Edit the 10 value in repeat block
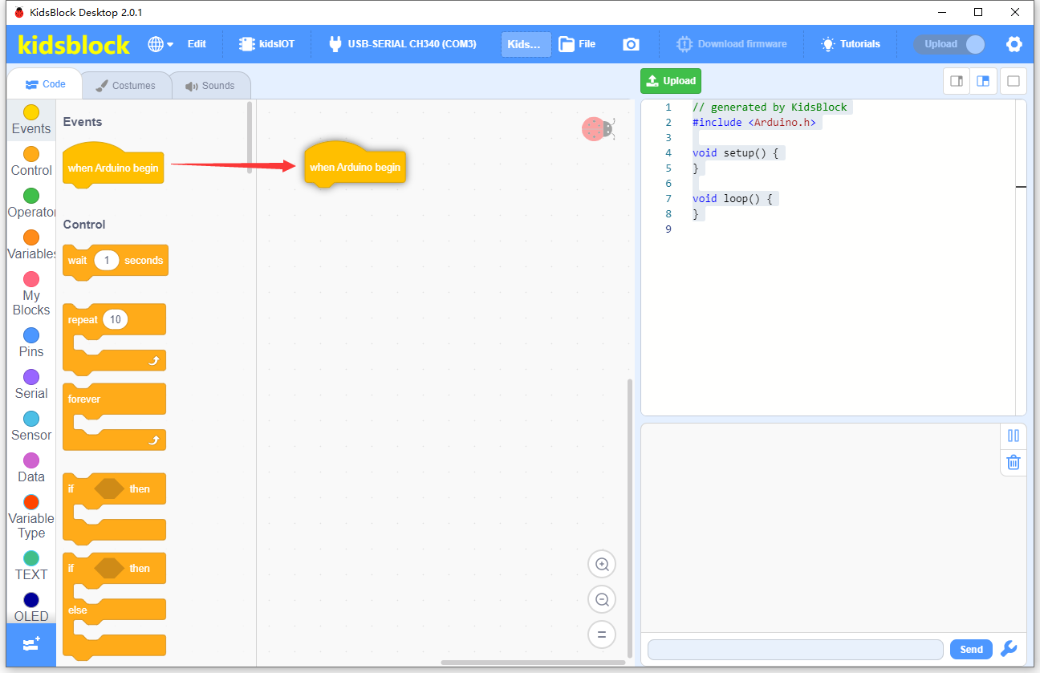 coord(116,319)
